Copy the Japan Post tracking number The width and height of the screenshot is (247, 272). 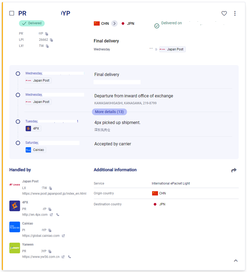[51, 188]
